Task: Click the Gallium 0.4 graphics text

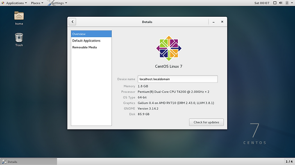Action: click(x=176, y=103)
